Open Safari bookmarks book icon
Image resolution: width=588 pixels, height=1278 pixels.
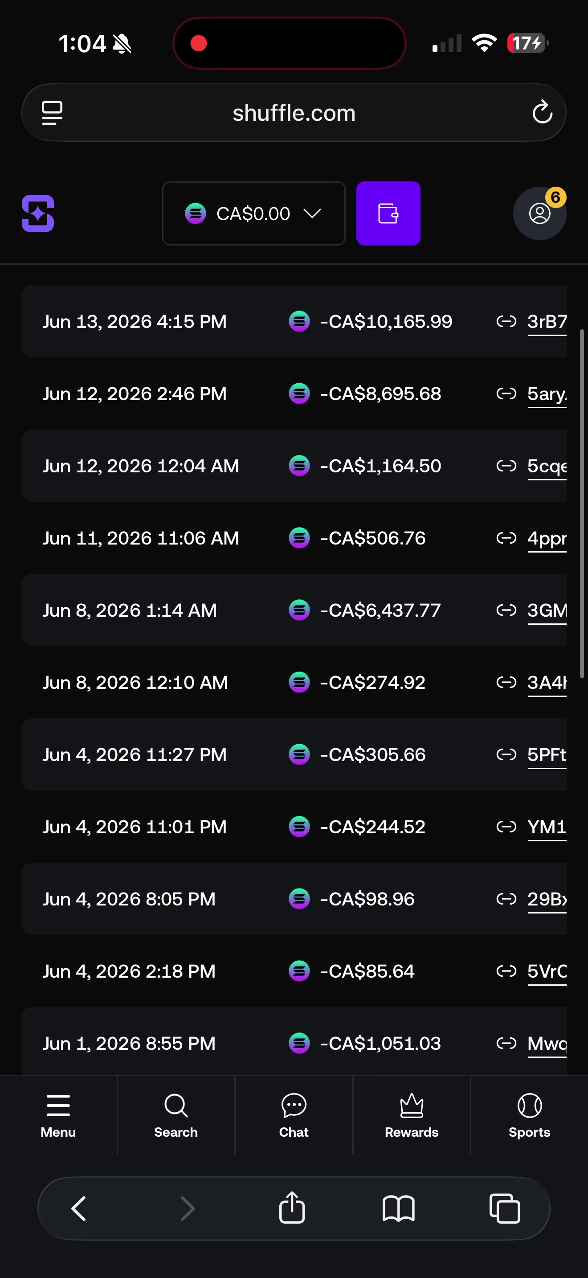[x=399, y=1208]
